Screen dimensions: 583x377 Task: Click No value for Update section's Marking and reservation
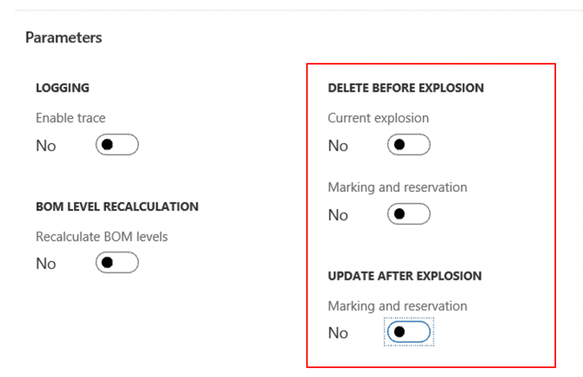point(338,333)
